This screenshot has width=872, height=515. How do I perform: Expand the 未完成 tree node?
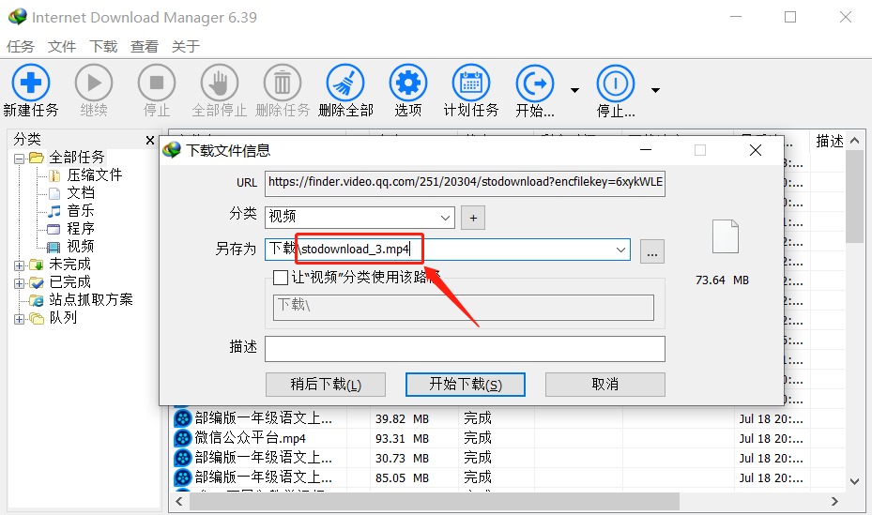coord(19,265)
